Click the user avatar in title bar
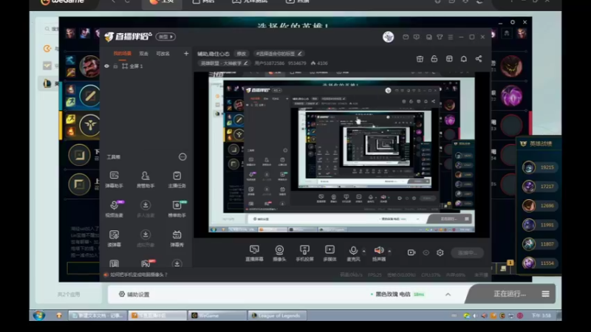 389,37
